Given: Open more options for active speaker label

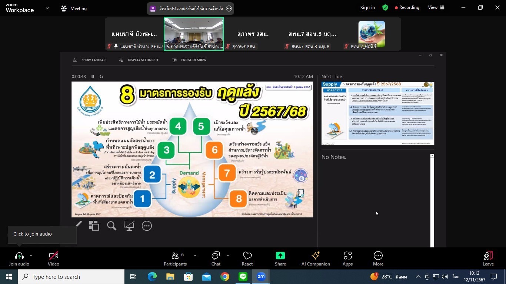Looking at the screenshot, I should [x=229, y=9].
